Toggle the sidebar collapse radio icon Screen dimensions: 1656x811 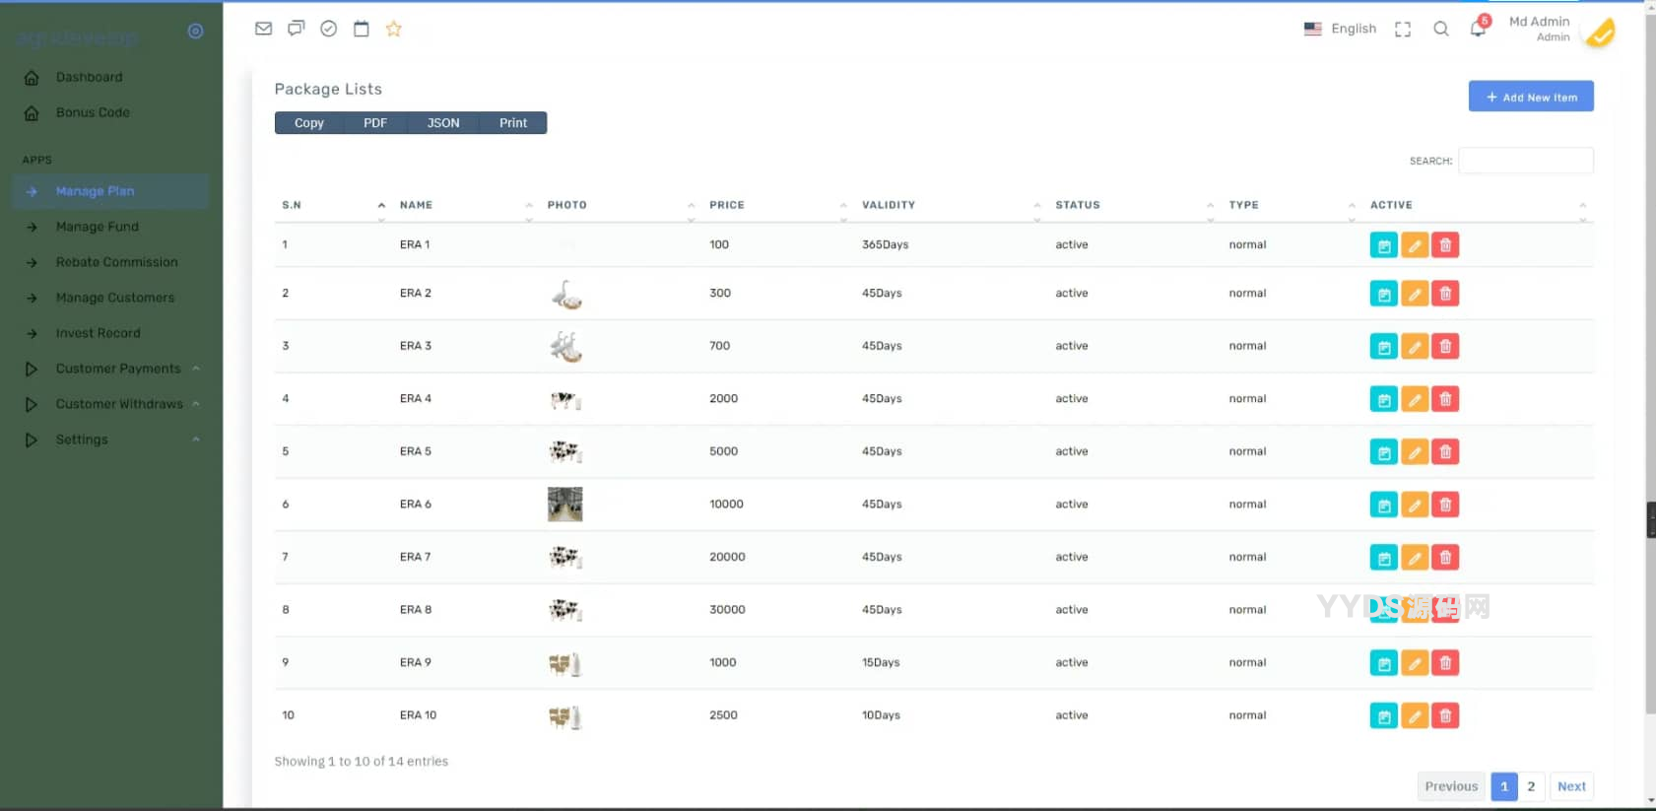click(x=195, y=32)
